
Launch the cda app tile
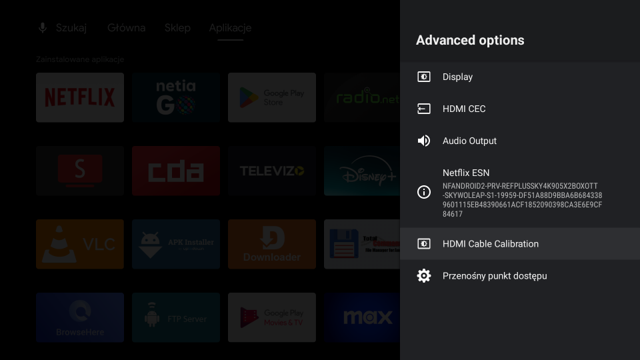click(176, 171)
